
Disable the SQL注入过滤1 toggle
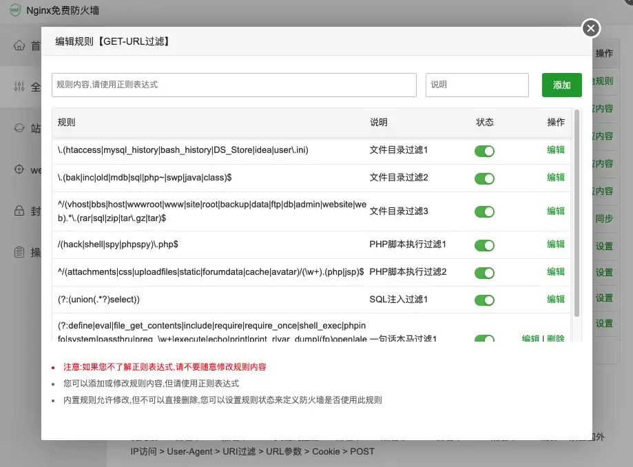484,300
